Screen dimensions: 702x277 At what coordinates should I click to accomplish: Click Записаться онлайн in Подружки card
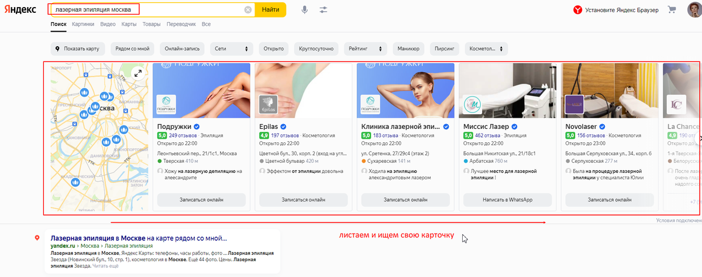click(200, 200)
